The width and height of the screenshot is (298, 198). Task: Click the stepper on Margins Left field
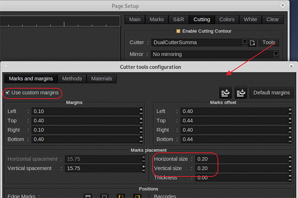tap(141, 111)
